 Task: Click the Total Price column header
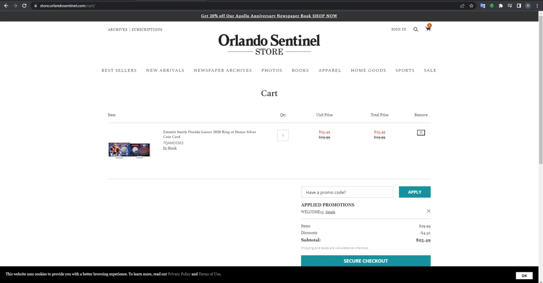pos(379,115)
